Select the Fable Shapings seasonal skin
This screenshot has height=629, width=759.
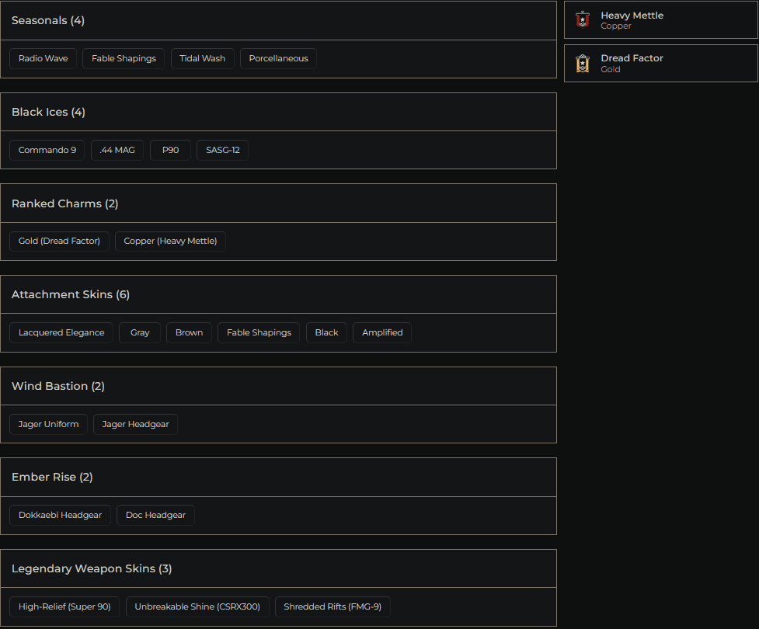coord(123,57)
